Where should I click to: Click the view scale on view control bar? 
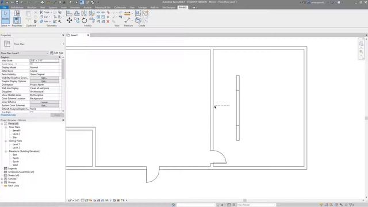pyautogui.click(x=73, y=201)
